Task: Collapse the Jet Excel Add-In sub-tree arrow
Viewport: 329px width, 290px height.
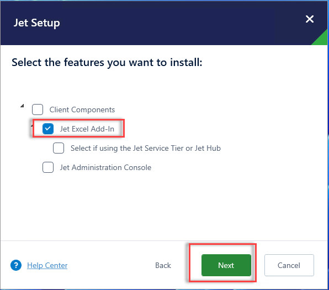Action: point(32,125)
